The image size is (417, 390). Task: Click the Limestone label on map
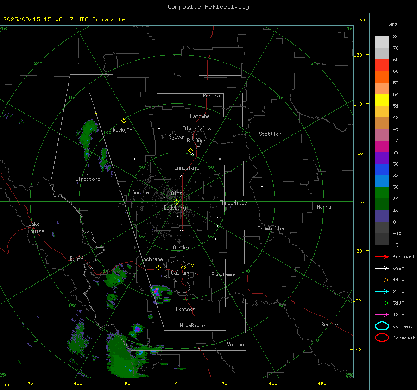pos(88,179)
